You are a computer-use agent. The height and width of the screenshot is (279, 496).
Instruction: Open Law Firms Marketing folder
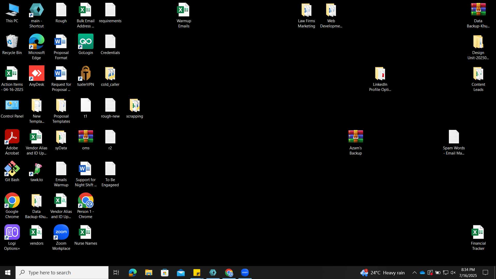(x=306, y=16)
